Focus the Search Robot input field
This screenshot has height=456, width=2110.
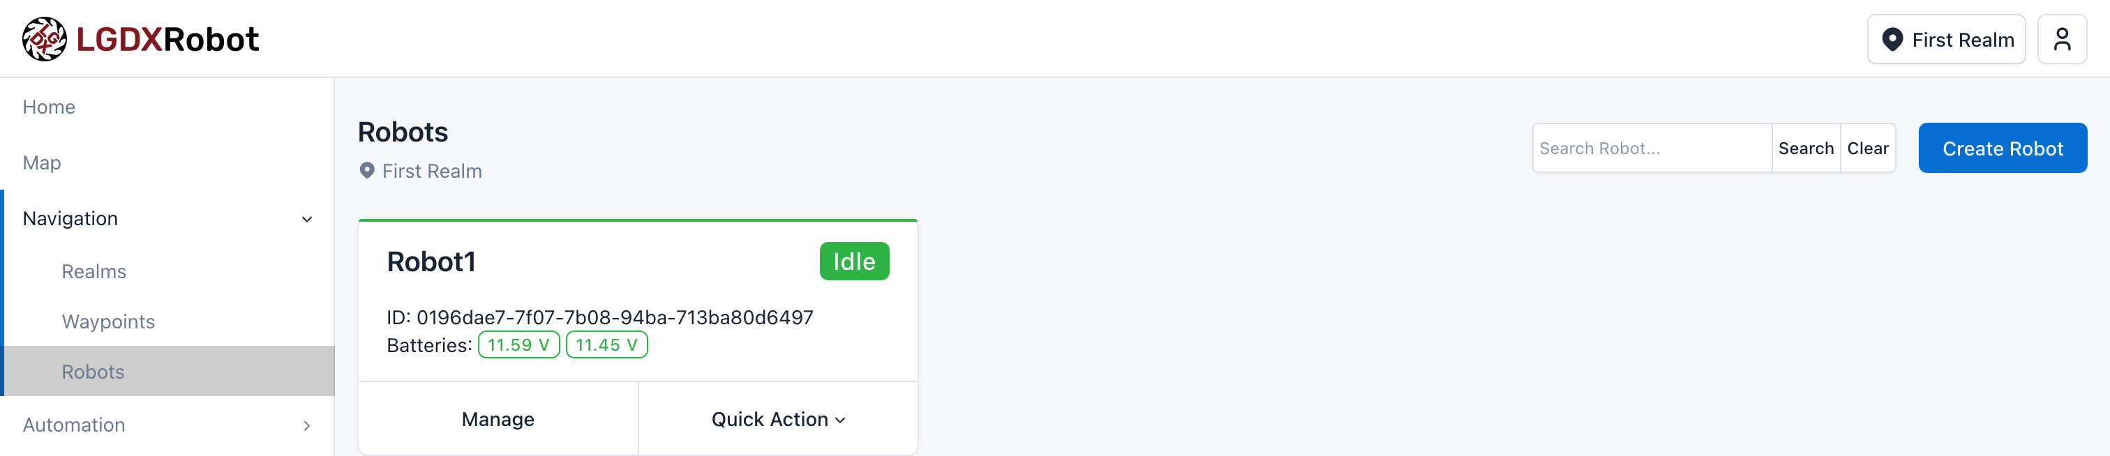pyautogui.click(x=1652, y=149)
